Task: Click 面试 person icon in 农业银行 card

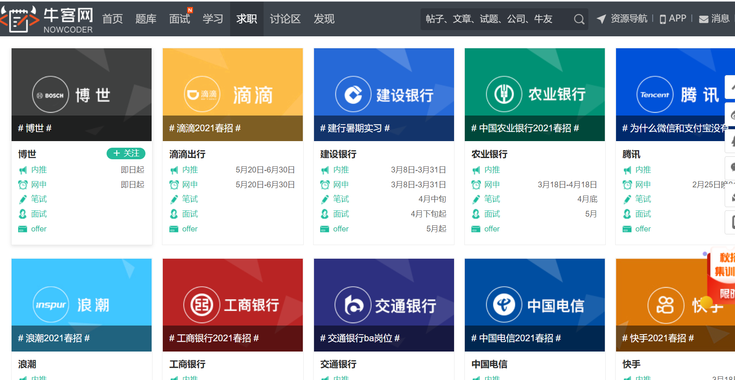Action: pyautogui.click(x=476, y=214)
